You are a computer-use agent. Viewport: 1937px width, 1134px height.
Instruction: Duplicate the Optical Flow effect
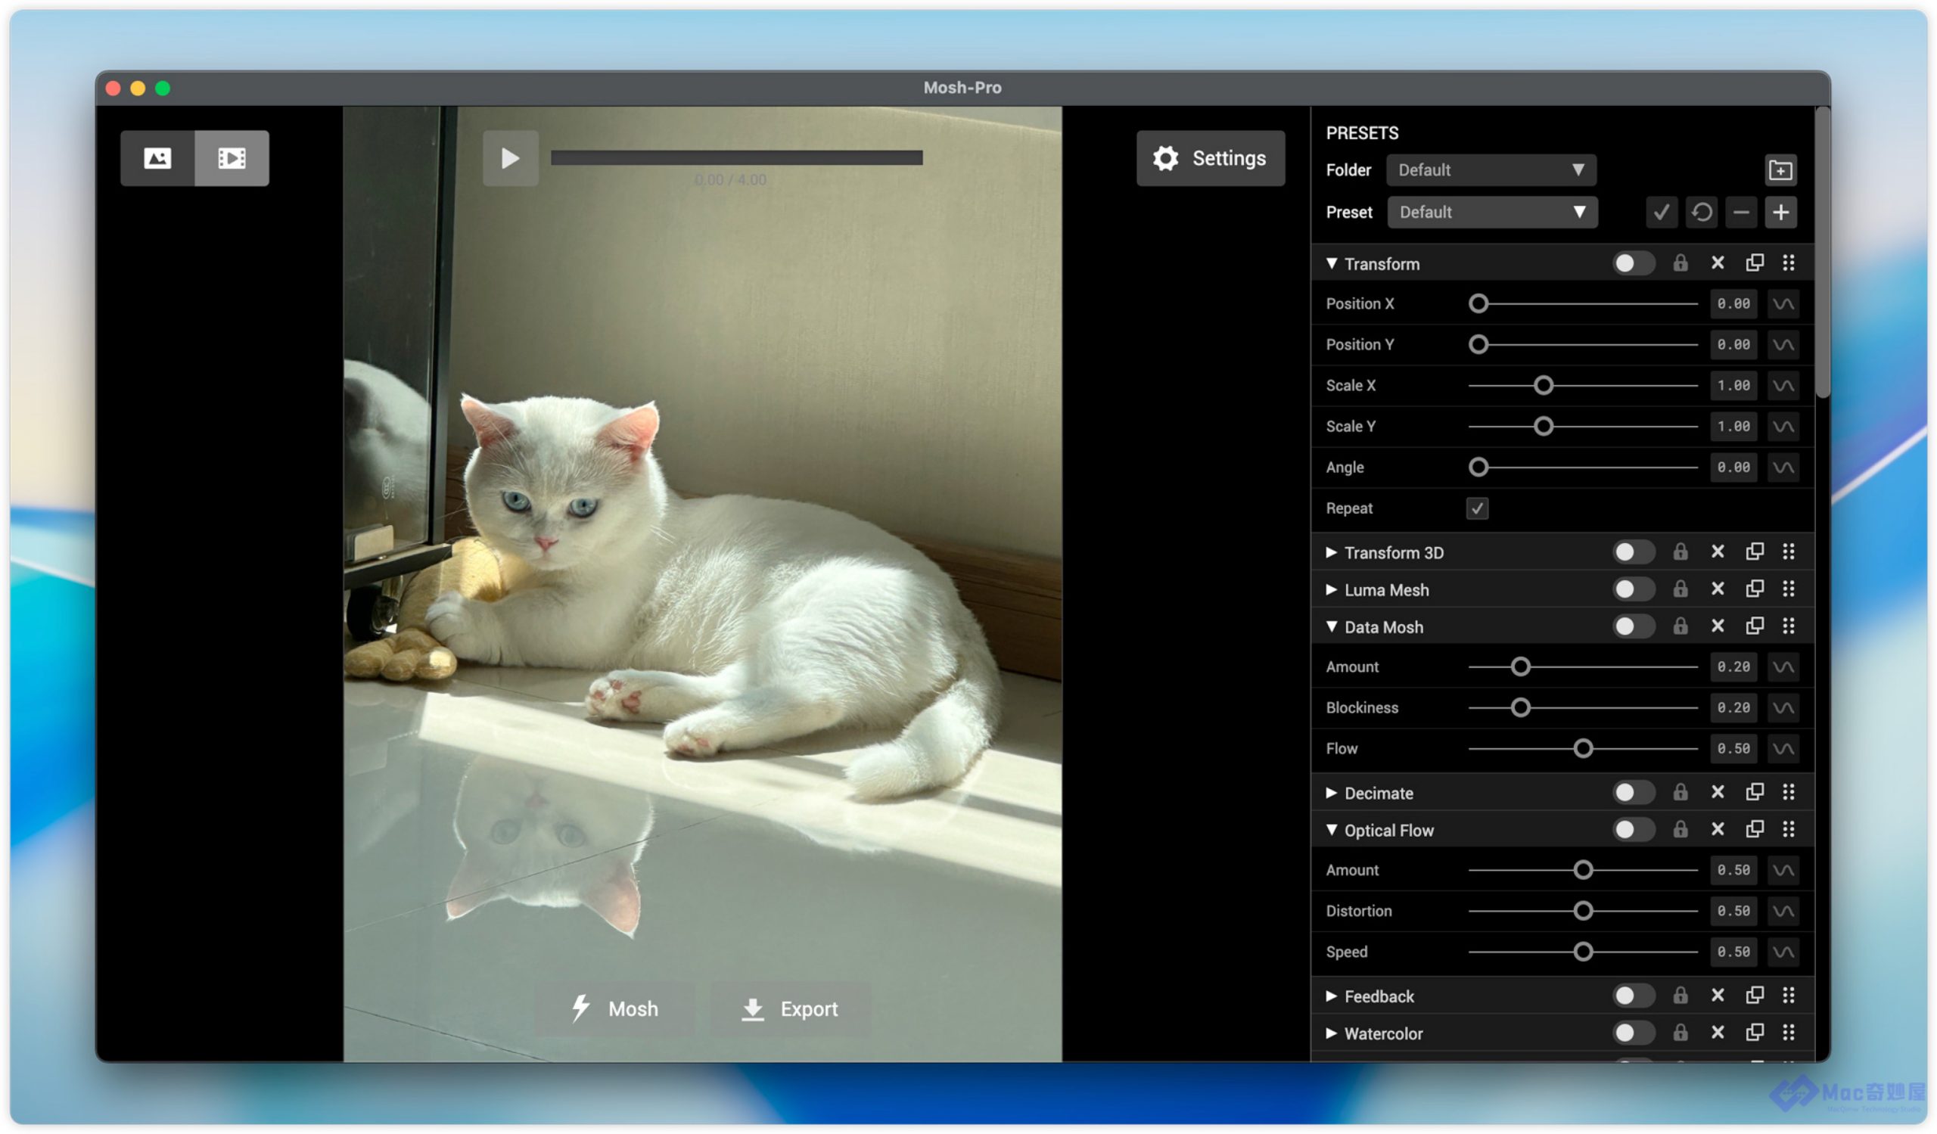tap(1754, 830)
